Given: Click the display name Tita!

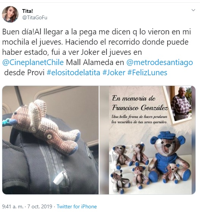Looking at the screenshot, I should click(28, 11).
